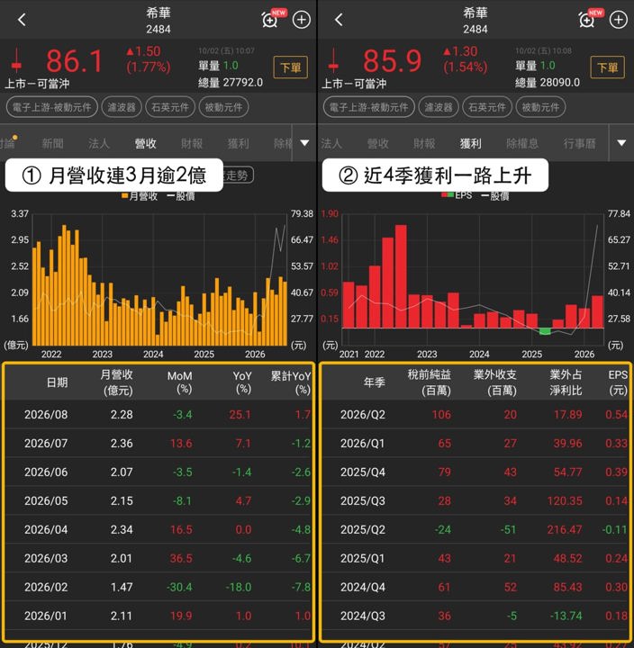Viewport: 634px width, 648px height.
Task: Open 2026/02 revenue row
Action: (x=158, y=587)
